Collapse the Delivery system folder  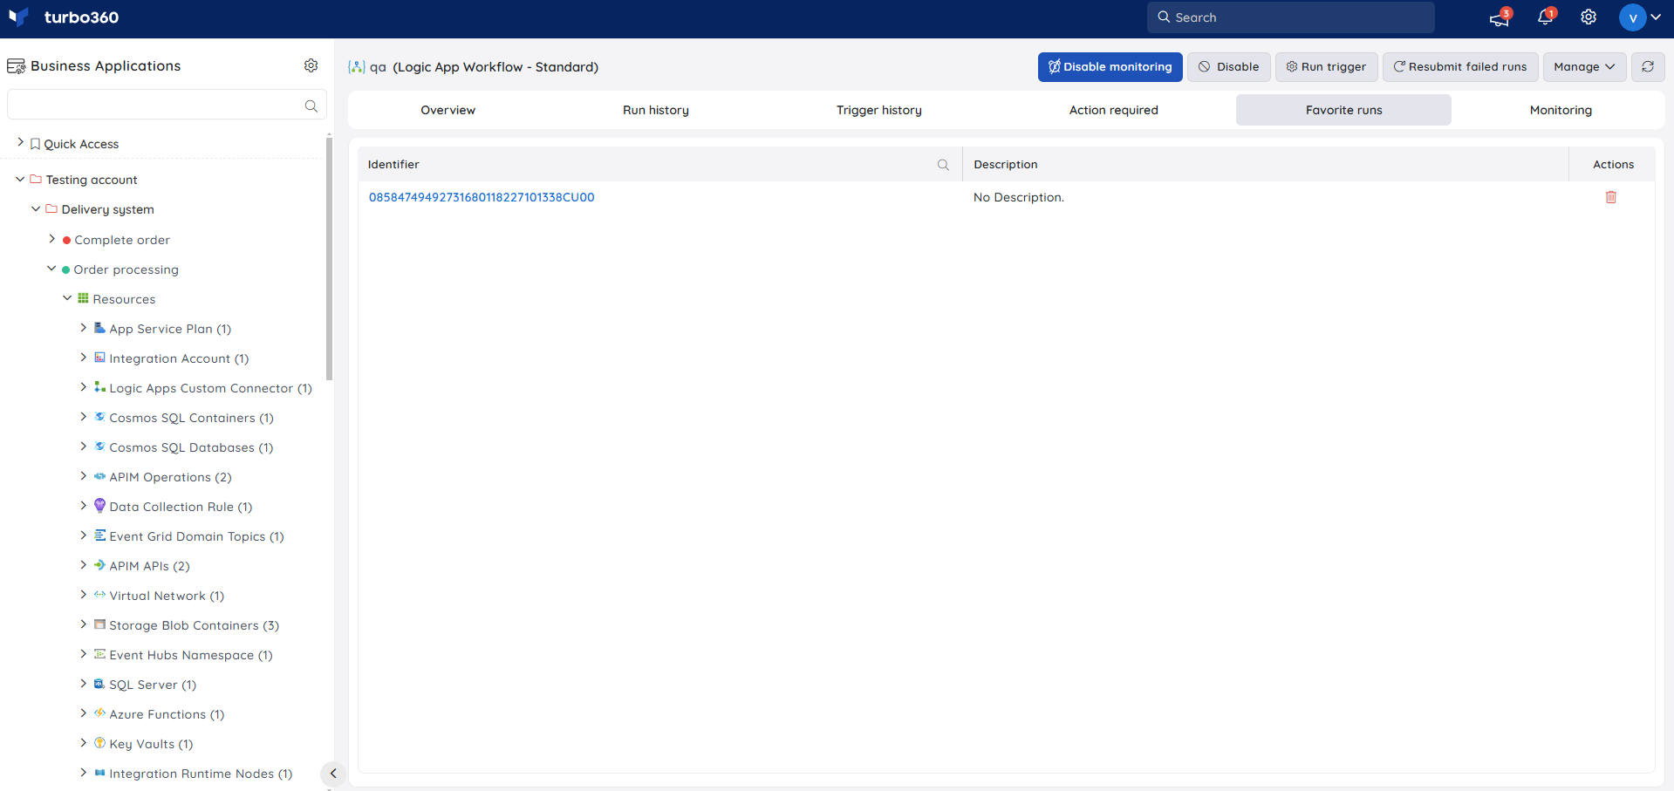click(36, 208)
